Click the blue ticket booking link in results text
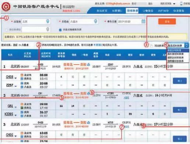This screenshot has width=190, height=144. tap(98, 45)
